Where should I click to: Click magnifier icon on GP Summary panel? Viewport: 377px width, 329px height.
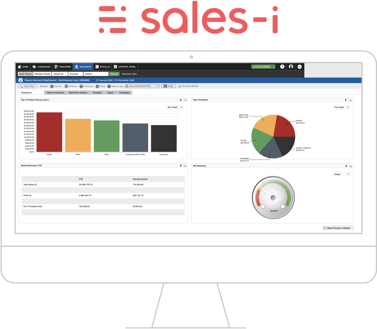coord(351,166)
